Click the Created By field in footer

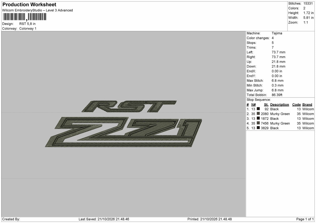click(x=11, y=219)
